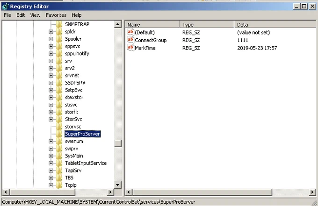Expand the srv2 key
This screenshot has width=318, height=206.
point(51,68)
